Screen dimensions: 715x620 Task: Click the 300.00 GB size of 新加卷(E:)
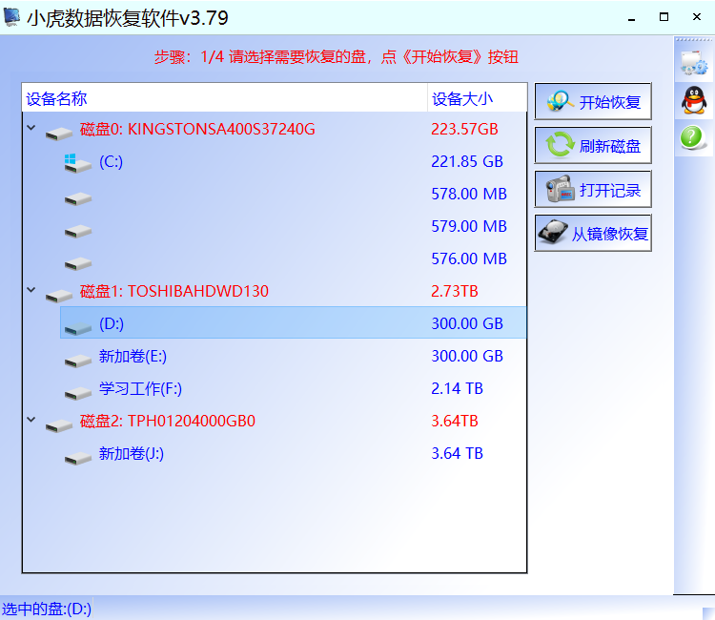(467, 356)
